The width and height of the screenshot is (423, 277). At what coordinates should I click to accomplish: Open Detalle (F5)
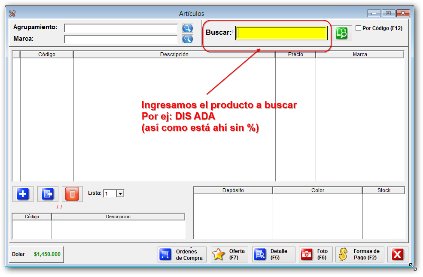pyautogui.click(x=274, y=254)
